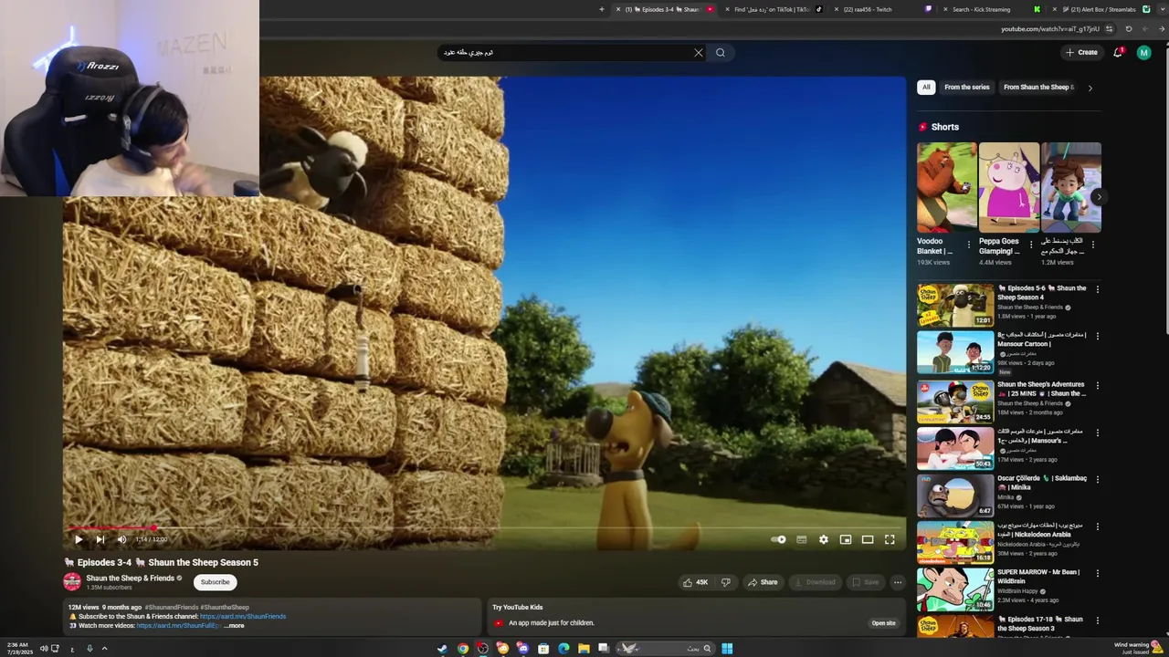Screen dimensions: 1169x657
Task: Click the red video progress bar
Action: click(110, 527)
